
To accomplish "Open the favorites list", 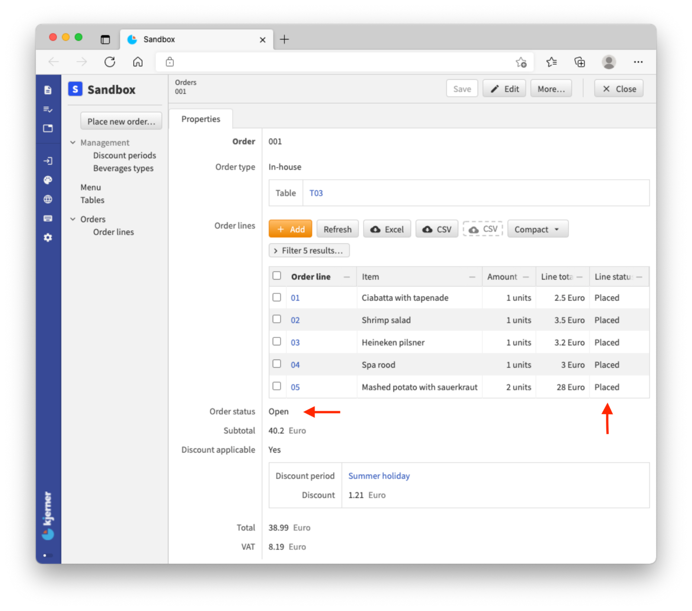I will pos(551,62).
